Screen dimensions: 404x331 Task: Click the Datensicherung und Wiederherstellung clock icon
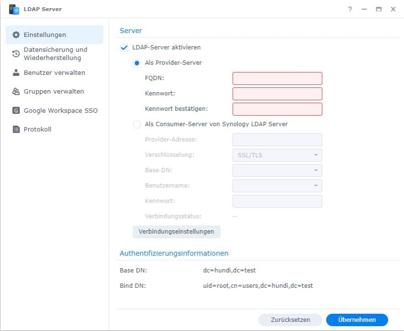coord(16,54)
